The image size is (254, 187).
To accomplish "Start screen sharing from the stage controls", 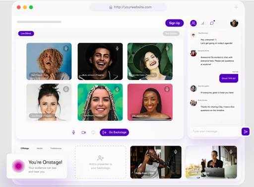I will [x=93, y=132].
